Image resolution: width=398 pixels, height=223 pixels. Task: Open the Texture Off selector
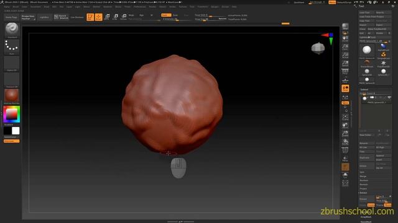[x=12, y=80]
